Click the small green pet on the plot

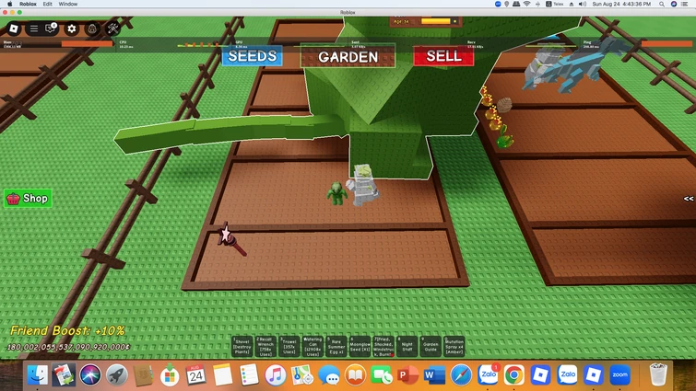tap(336, 193)
